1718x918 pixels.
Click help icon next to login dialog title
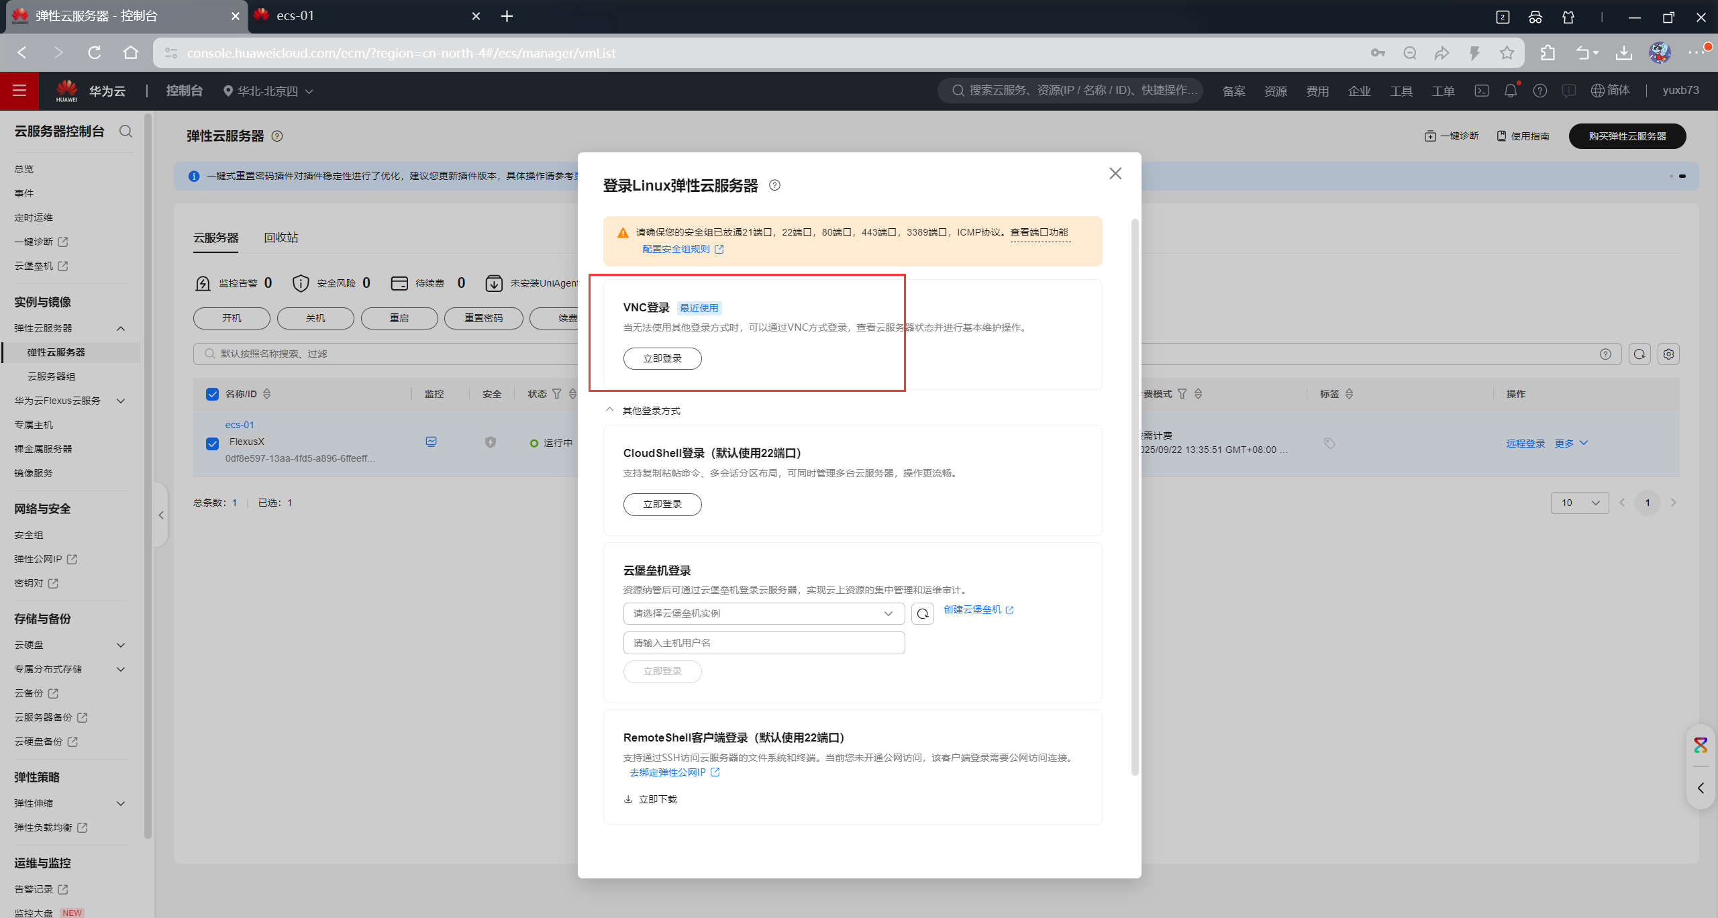click(774, 185)
